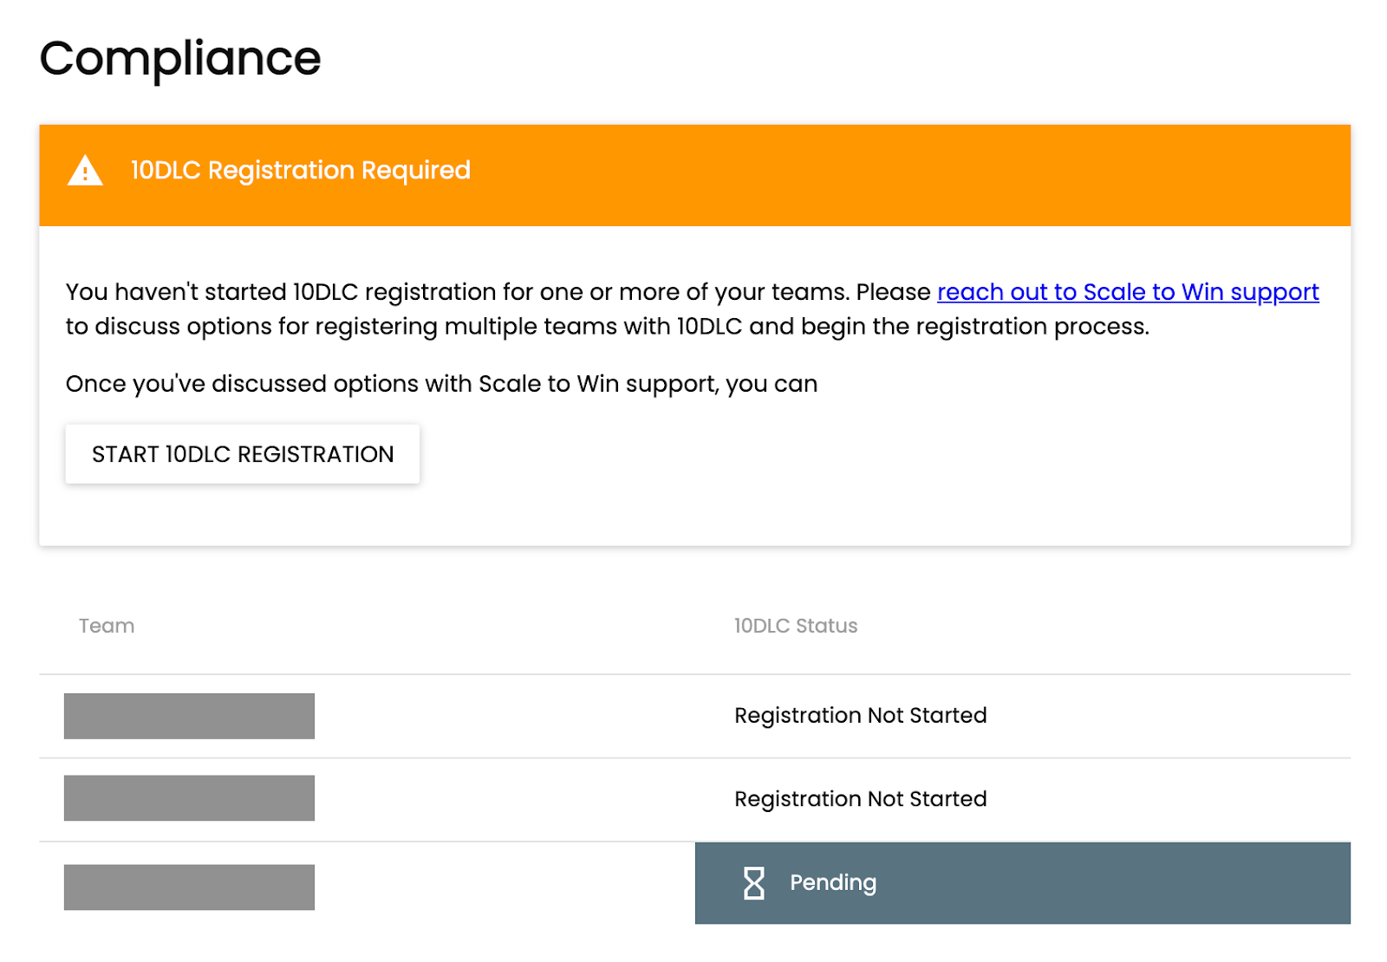This screenshot has height=962, width=1387.
Task: Select the first redacted team name
Action: coord(189,716)
